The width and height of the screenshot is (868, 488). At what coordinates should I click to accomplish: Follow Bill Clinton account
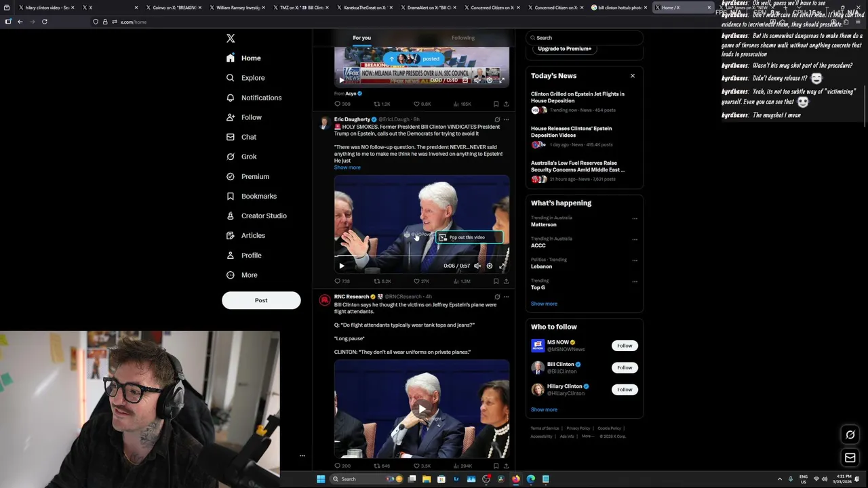[x=625, y=367]
